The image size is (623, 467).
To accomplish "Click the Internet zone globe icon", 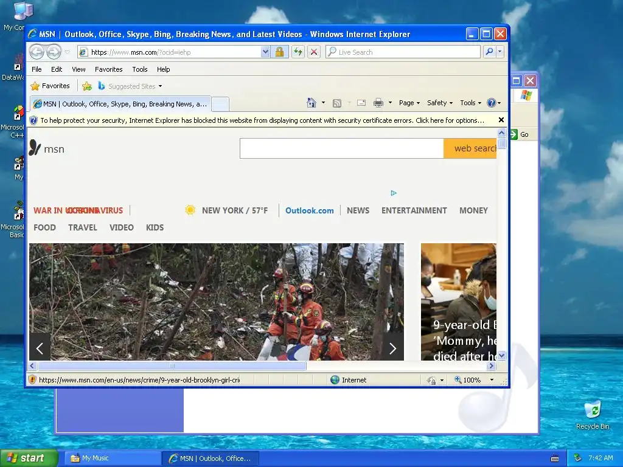I will 335,380.
